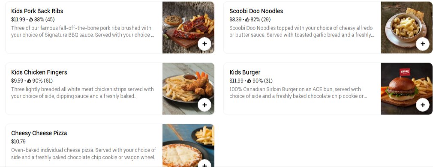Select the Kids Burger title
The image size is (433, 167).
click(245, 72)
